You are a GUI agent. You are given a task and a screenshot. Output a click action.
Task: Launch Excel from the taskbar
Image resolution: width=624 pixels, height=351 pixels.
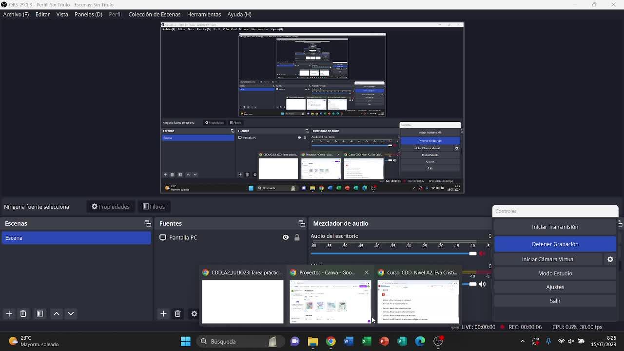coord(366,341)
